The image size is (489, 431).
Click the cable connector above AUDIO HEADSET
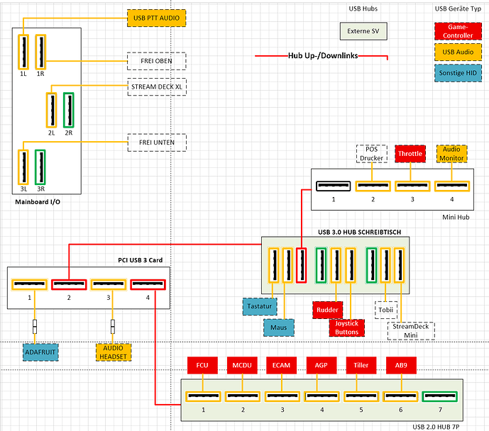tap(113, 326)
